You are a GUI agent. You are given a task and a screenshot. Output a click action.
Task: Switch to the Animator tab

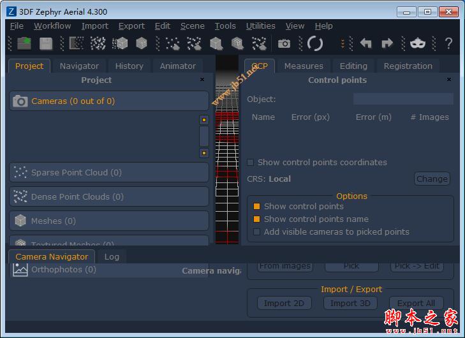pyautogui.click(x=178, y=66)
